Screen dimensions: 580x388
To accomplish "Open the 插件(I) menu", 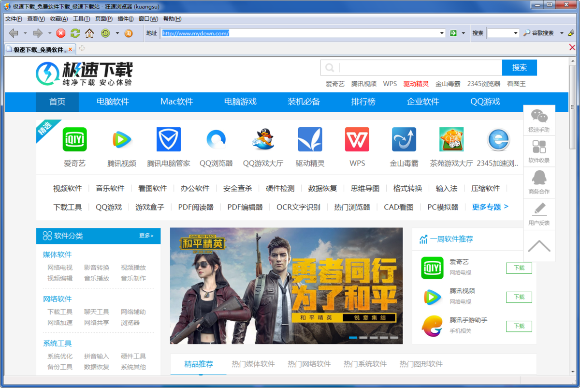I will click(x=126, y=19).
